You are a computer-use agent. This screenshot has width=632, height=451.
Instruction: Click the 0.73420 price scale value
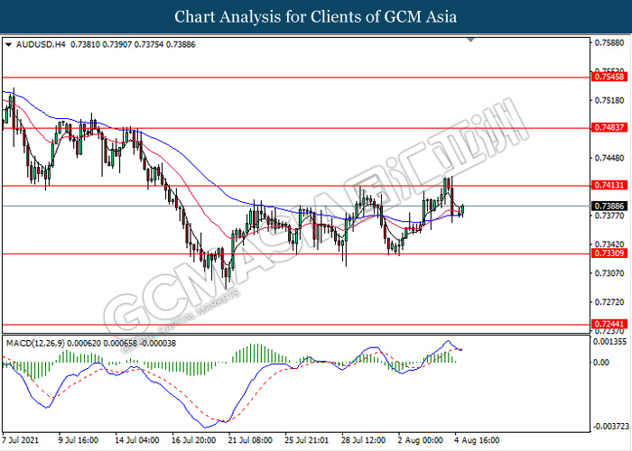pyautogui.click(x=609, y=244)
